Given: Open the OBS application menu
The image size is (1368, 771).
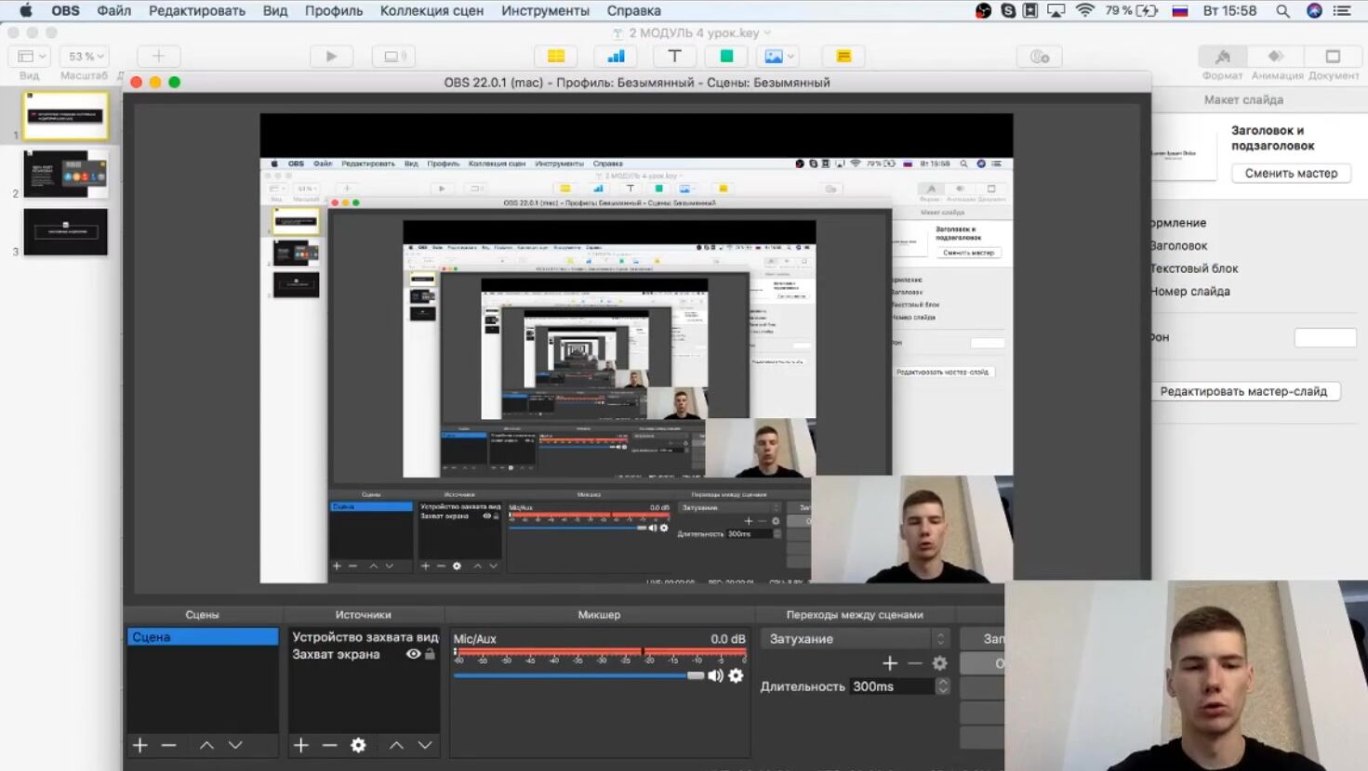Looking at the screenshot, I should click(x=65, y=11).
